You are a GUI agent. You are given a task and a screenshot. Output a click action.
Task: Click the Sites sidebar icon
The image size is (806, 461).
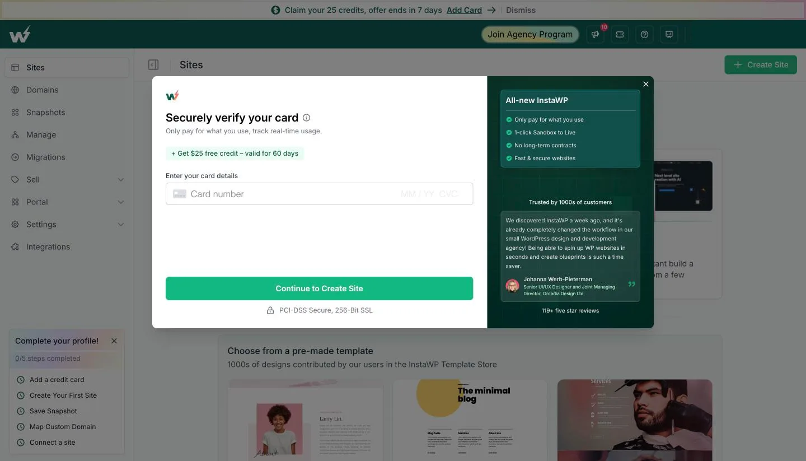(x=15, y=68)
